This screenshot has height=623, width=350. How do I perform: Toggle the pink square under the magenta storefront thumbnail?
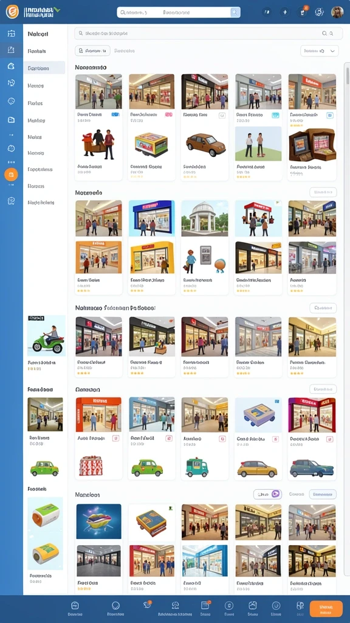pos(329,439)
